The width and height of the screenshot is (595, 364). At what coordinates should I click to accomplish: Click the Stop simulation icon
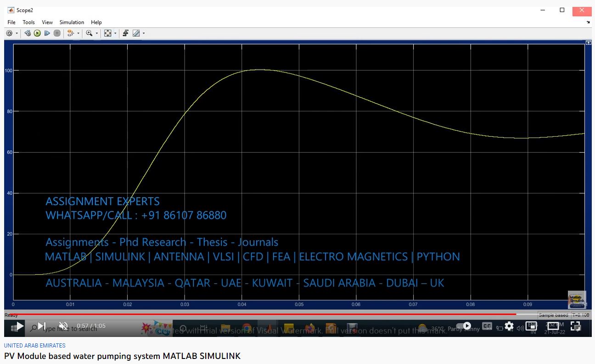pos(57,33)
